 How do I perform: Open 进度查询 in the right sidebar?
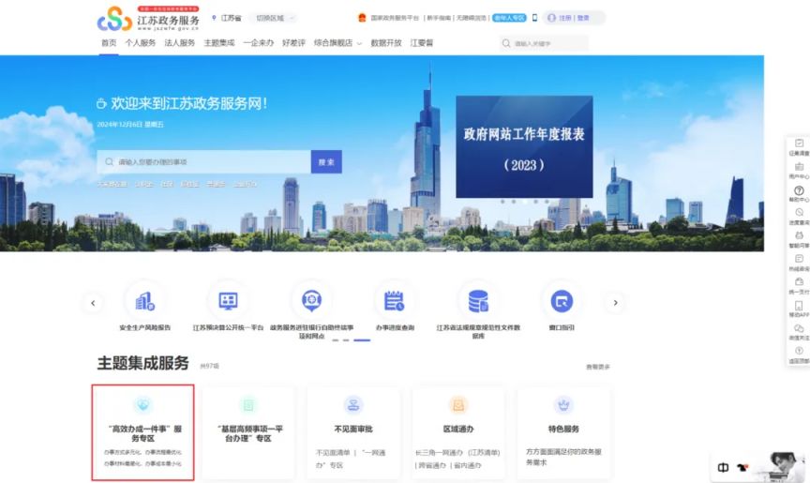(799, 217)
